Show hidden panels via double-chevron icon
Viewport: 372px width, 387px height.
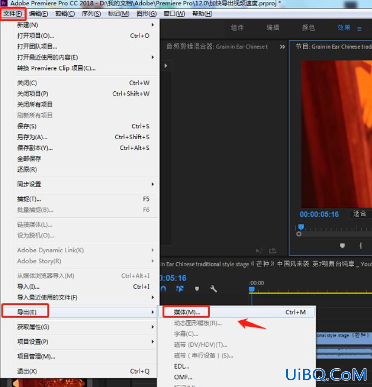point(282,47)
